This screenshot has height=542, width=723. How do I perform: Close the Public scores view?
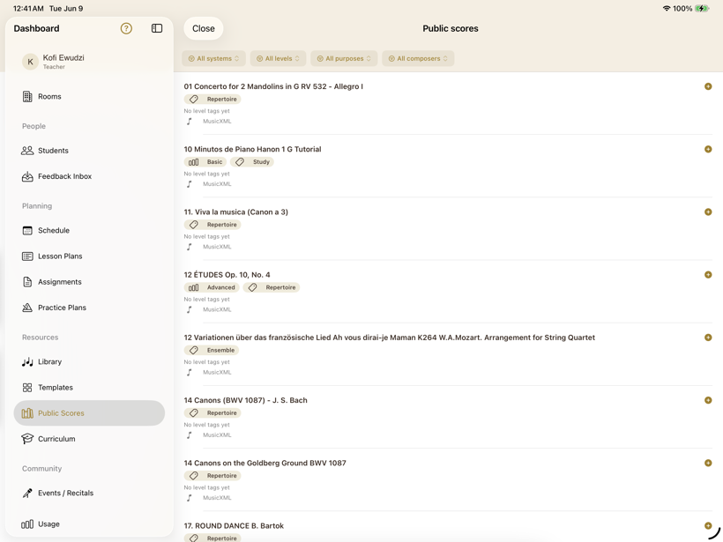pyautogui.click(x=204, y=28)
